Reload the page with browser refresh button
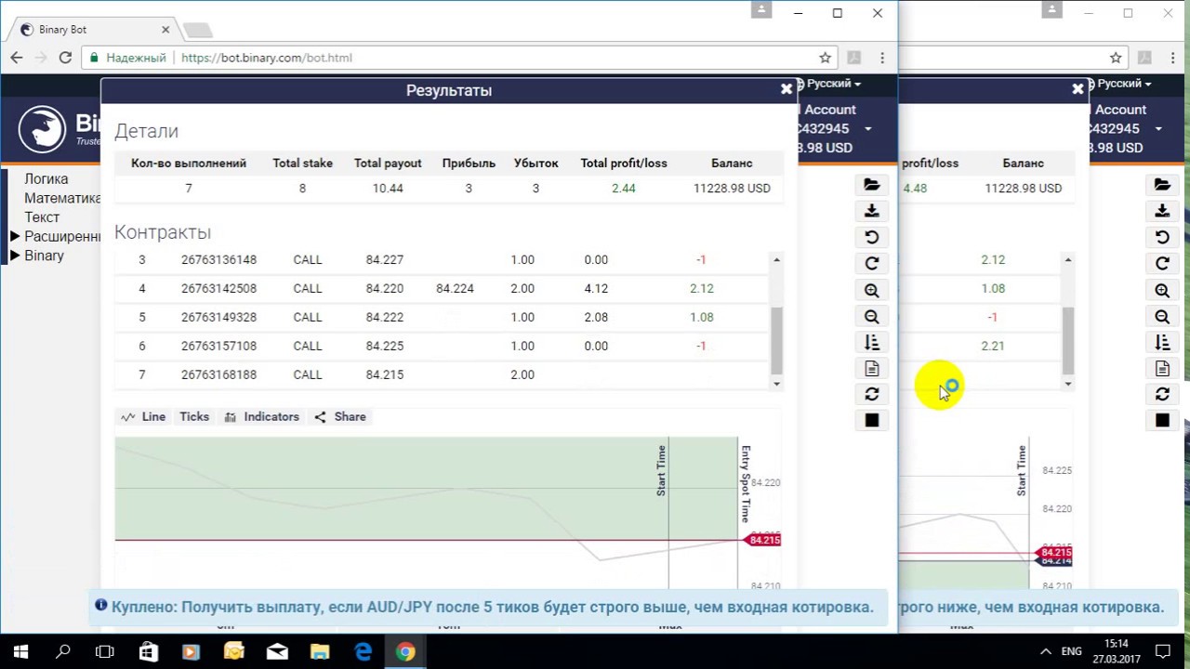The height and width of the screenshot is (669, 1190). [x=65, y=58]
